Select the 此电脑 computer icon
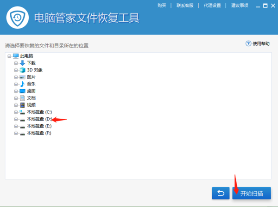This screenshot has width=278, height=207. pos(16,56)
